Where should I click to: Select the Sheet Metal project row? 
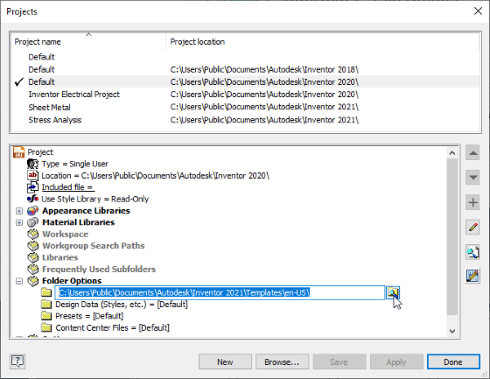pos(246,108)
